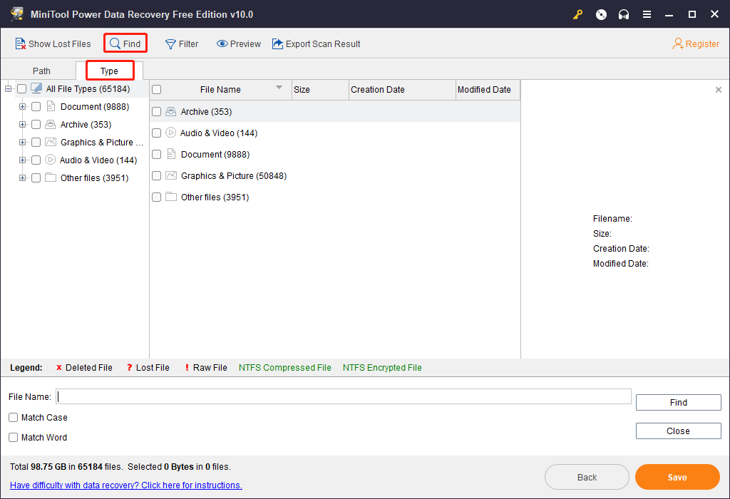This screenshot has width=730, height=499.
Task: Click the Register link
Action: point(696,43)
